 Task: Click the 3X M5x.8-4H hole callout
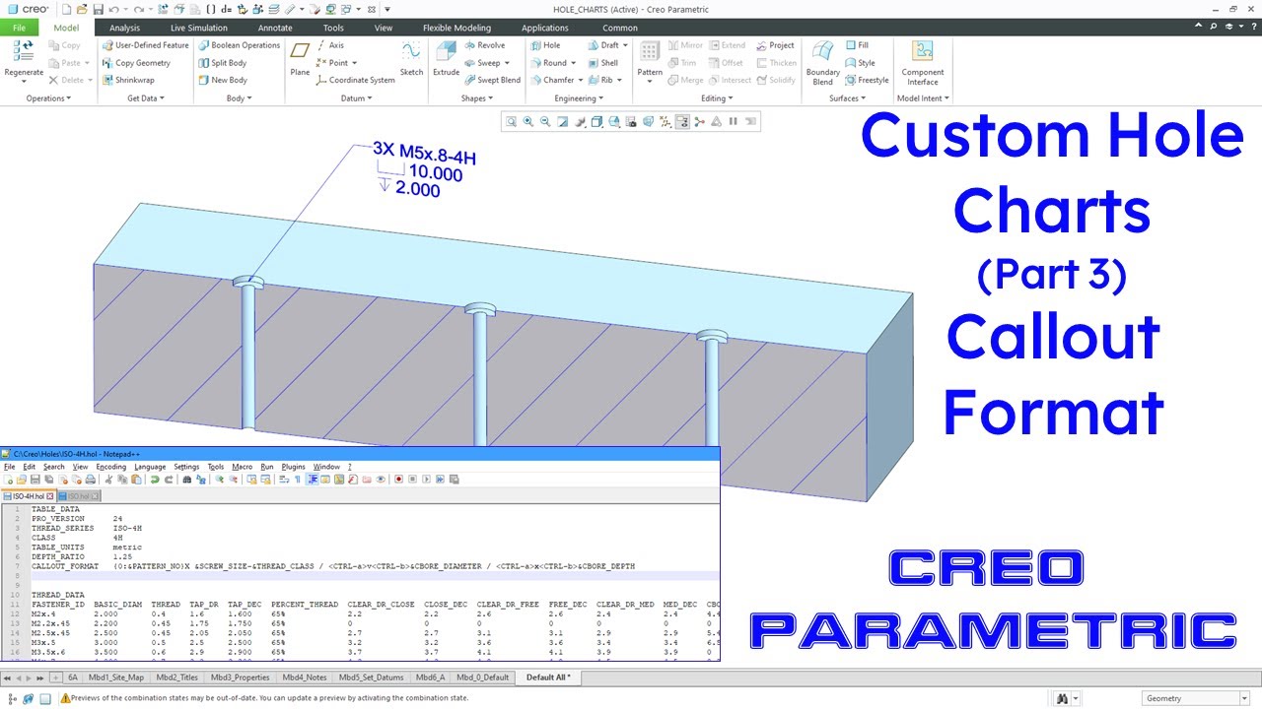point(425,152)
